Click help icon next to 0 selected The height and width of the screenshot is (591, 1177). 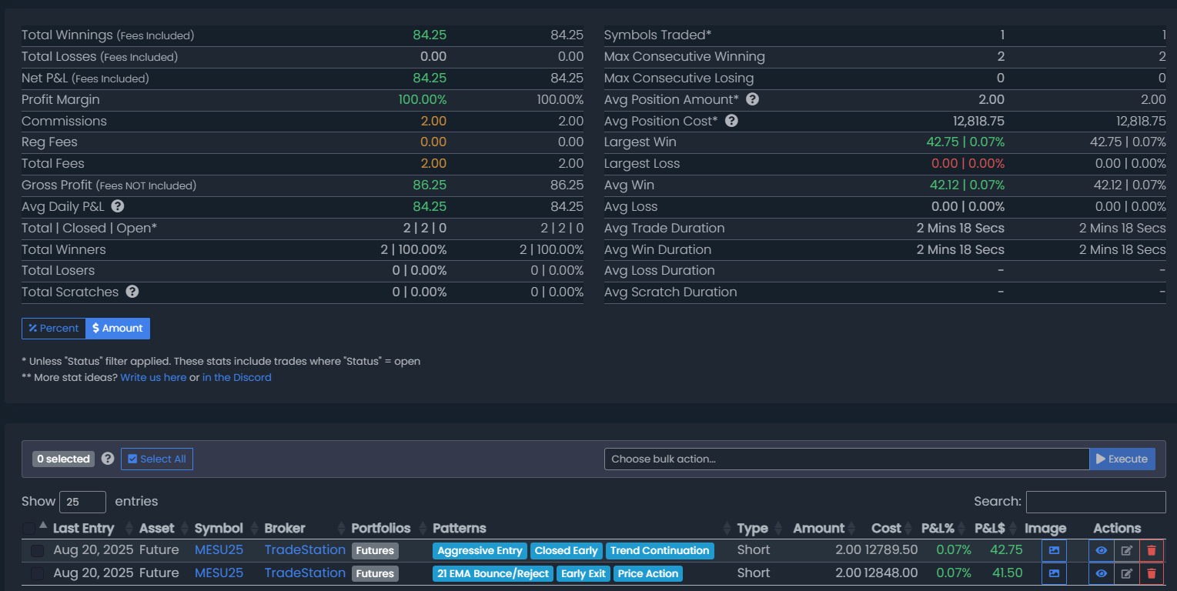tap(108, 459)
